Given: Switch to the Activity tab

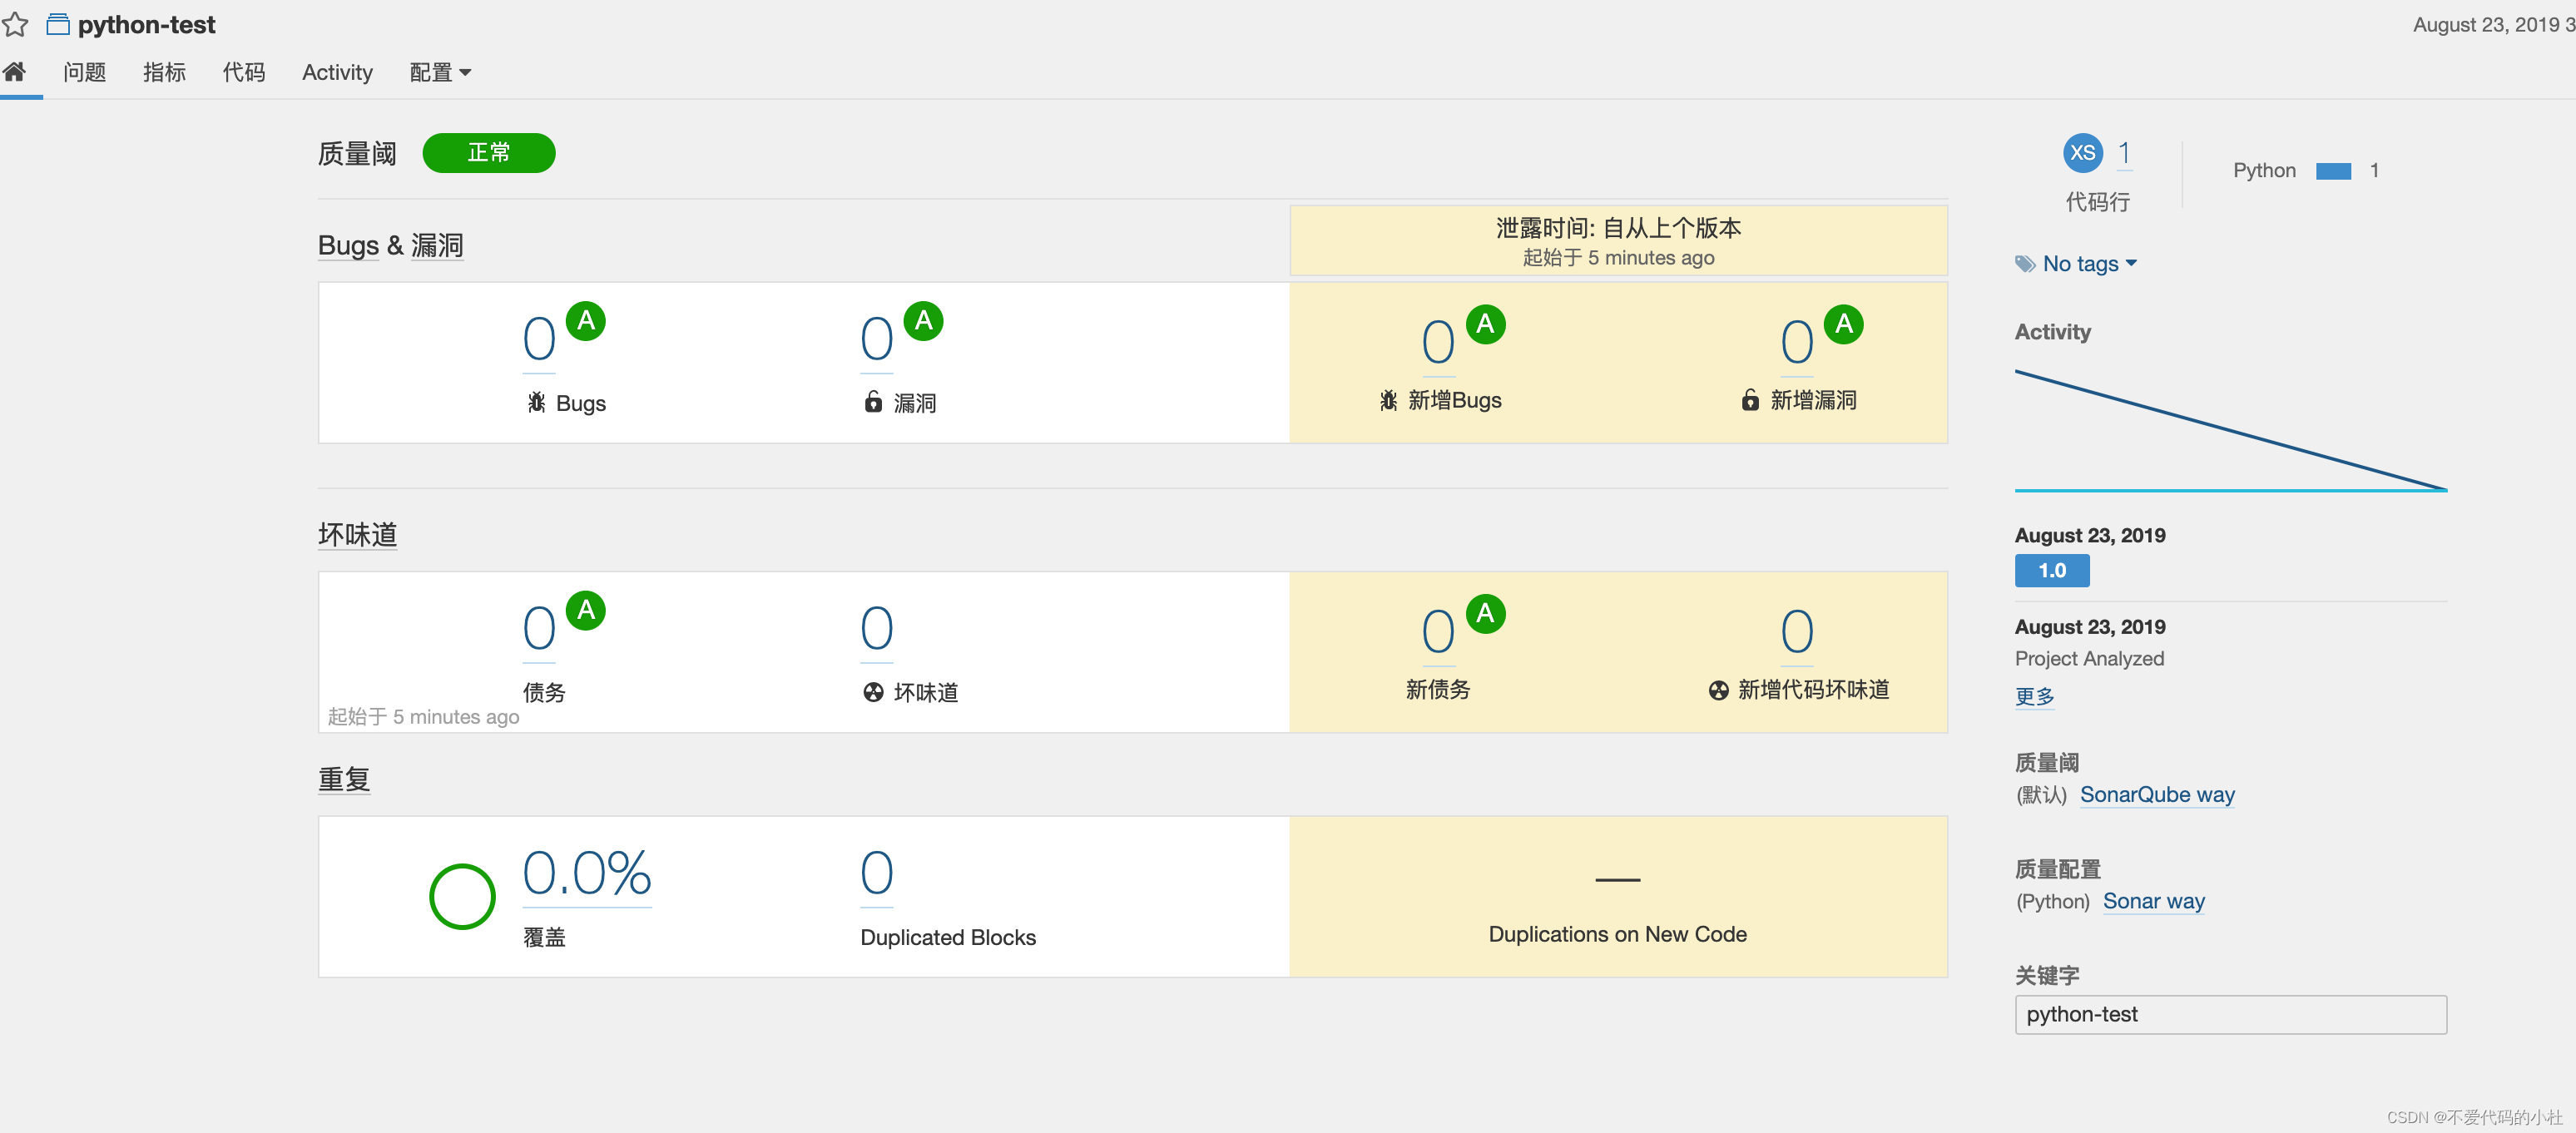Looking at the screenshot, I should click(337, 72).
